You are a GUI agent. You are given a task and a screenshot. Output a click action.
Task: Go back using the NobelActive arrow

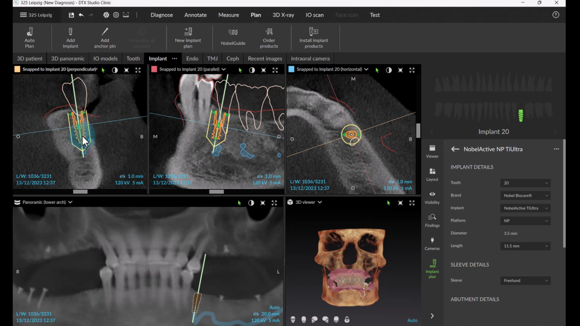tap(455, 149)
